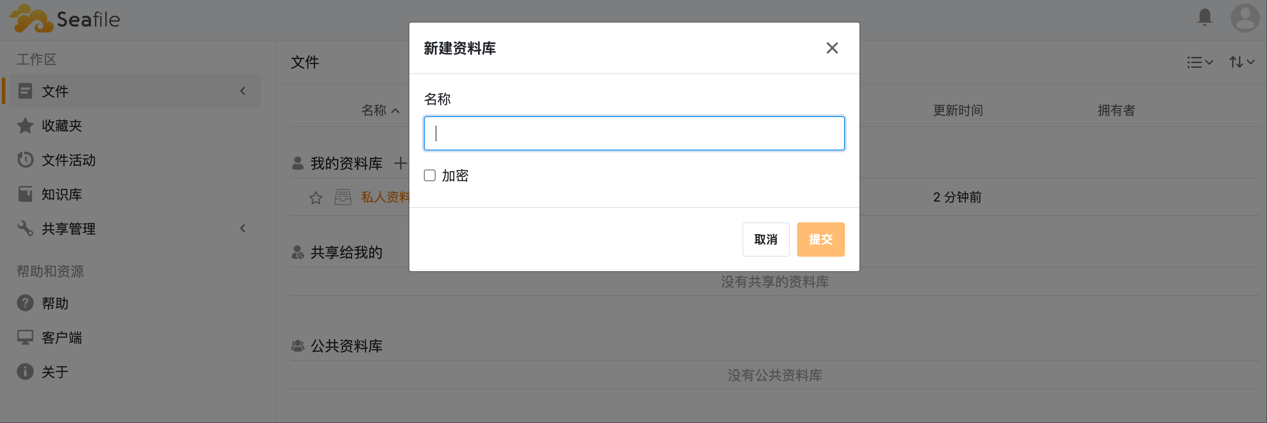This screenshot has height=423, width=1267.
Task: Click the 取消 button
Action: click(765, 240)
